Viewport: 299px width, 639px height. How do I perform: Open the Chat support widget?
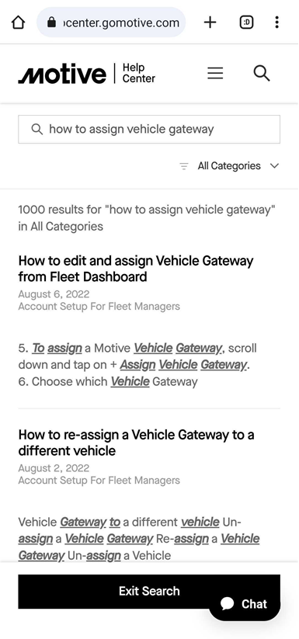coord(245,603)
